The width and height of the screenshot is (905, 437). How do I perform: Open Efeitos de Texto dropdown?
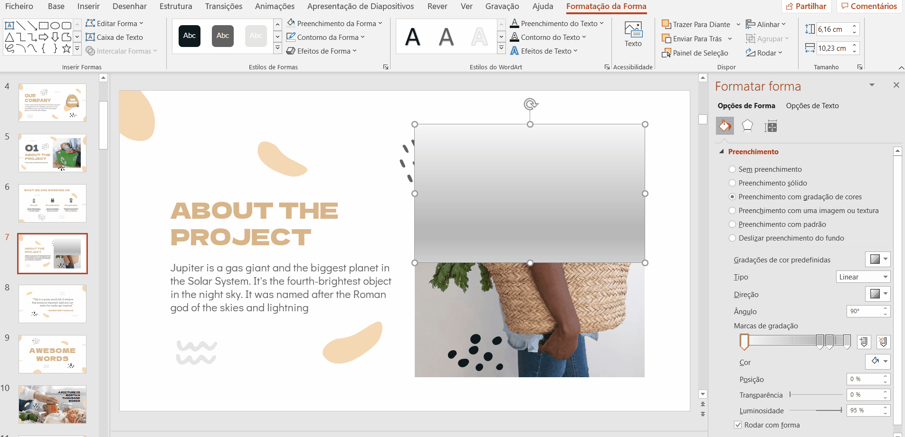coord(544,51)
